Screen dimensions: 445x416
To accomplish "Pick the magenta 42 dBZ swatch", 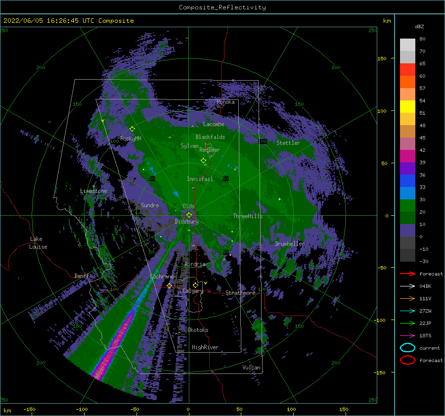I will point(407,156).
